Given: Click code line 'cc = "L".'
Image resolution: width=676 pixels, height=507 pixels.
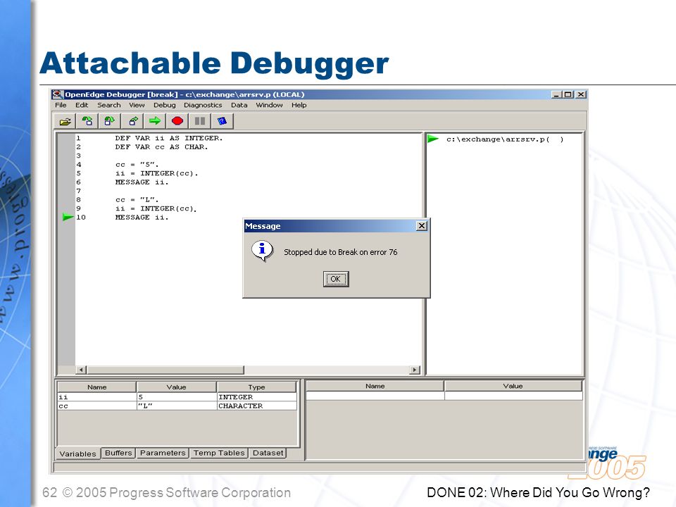Looking at the screenshot, I should pyautogui.click(x=137, y=199).
